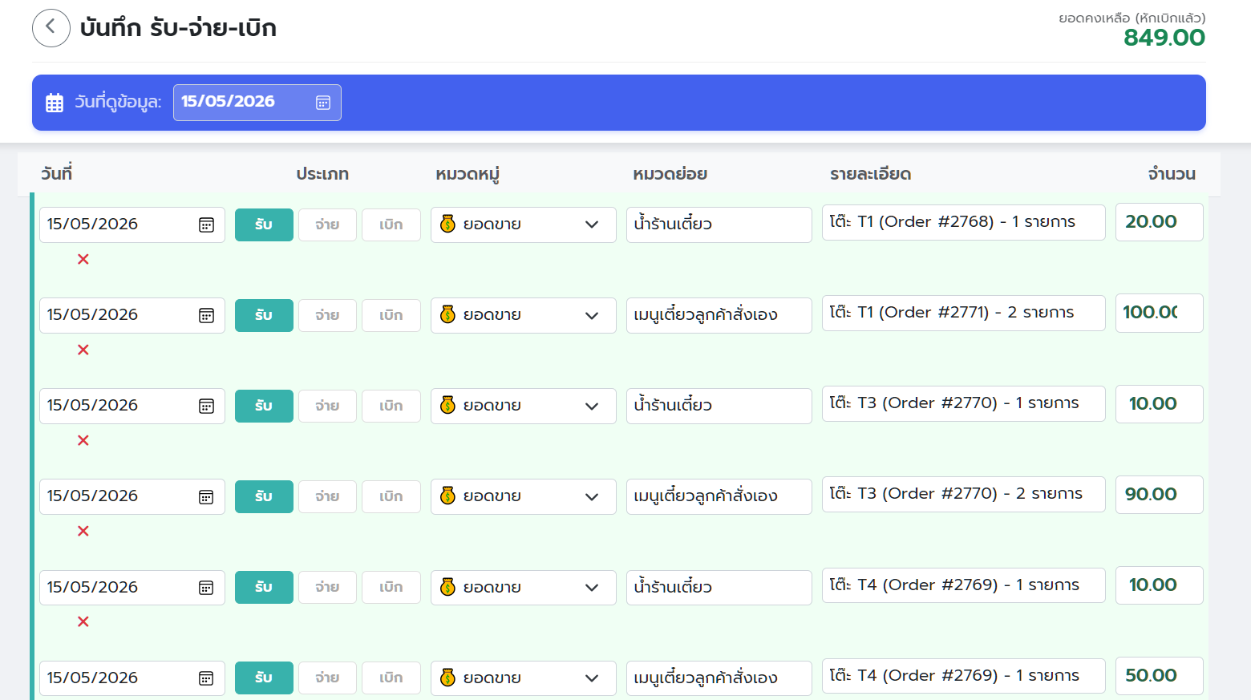The image size is (1251, 700).
Task: Edit the 90.00 amount field
Action: pos(1160,495)
